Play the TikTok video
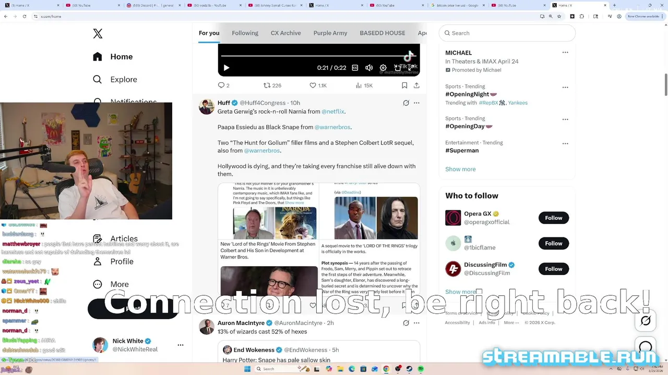The width and height of the screenshot is (668, 375). point(226,68)
